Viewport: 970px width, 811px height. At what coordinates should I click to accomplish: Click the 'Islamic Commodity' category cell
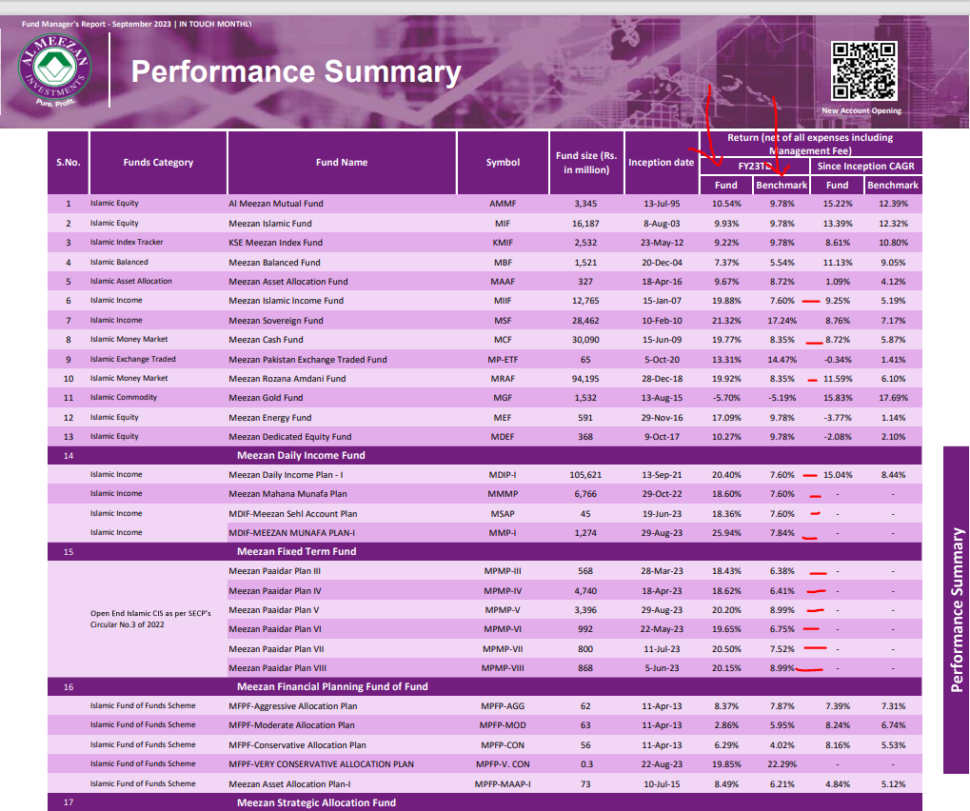pyautogui.click(x=124, y=397)
